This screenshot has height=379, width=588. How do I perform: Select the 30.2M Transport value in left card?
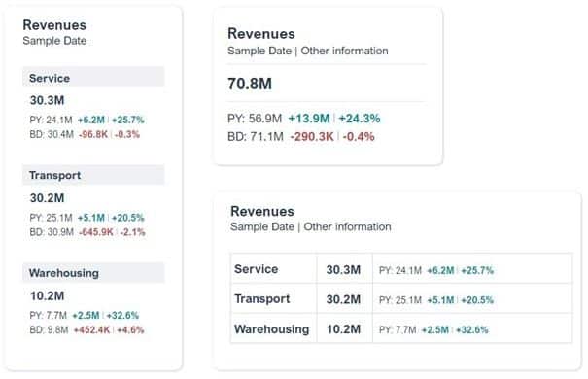click(x=48, y=198)
